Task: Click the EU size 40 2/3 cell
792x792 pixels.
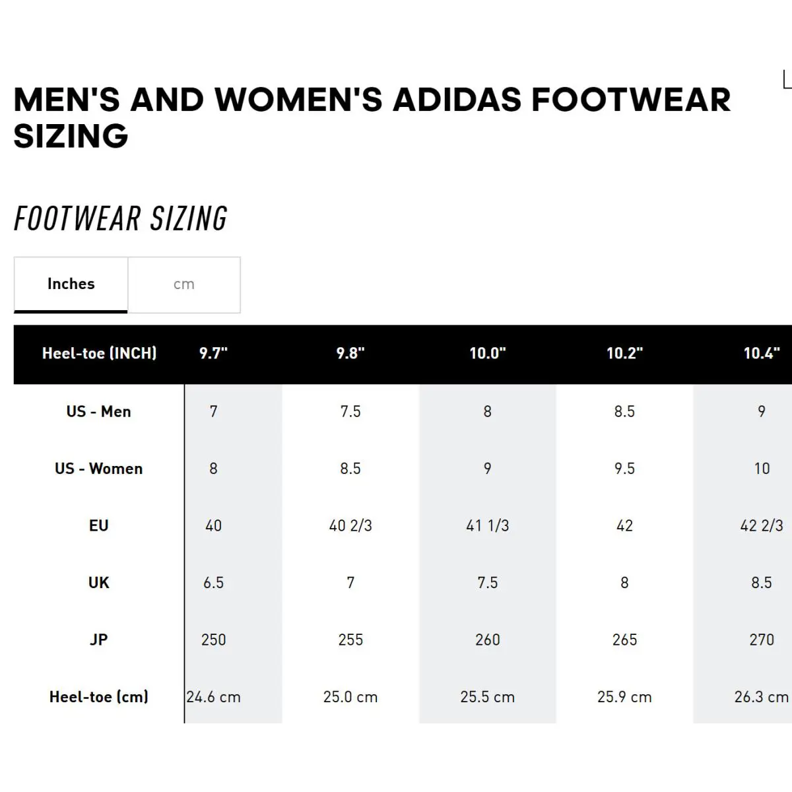Action: click(350, 526)
